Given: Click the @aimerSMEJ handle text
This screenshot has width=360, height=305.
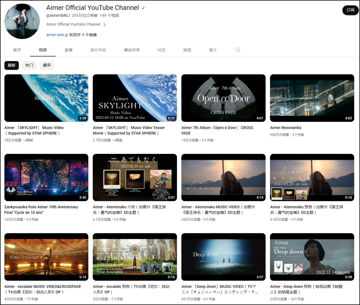Looking at the screenshot, I should [58, 15].
